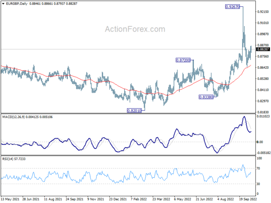Click the 0.83380 low price label
Image resolution: width=271 pixels, height=203 pixels.
tap(206, 97)
